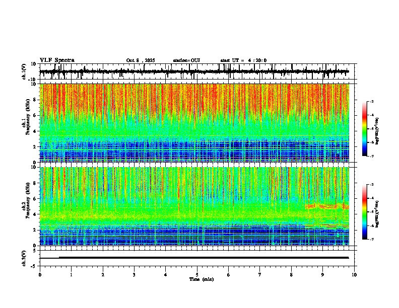Screen dimensions: 399x308
Task: Click time axis tick label "0"
Action: pyautogui.click(x=40, y=275)
